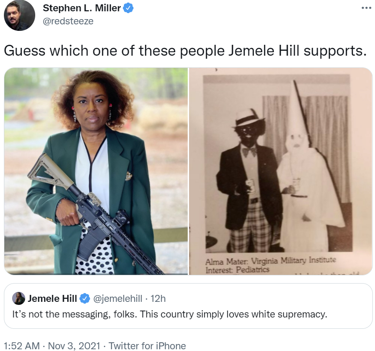Click the Nov 3, 2021 date
Viewport: 375px width, 351px height.
click(74, 346)
